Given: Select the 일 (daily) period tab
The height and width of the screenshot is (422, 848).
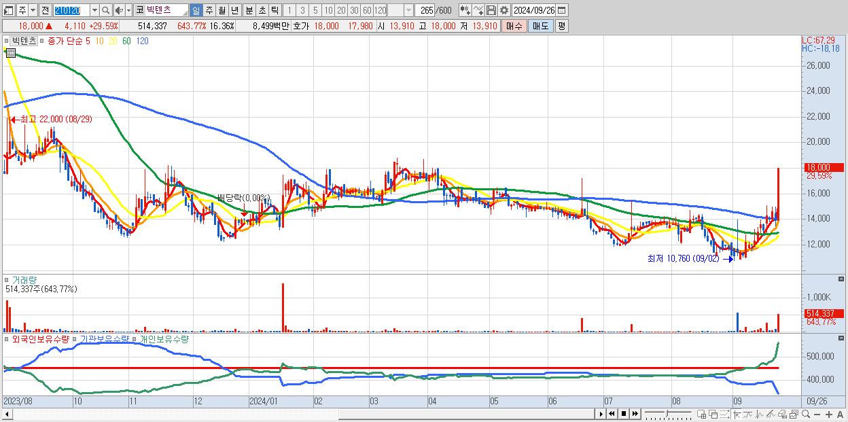Looking at the screenshot, I should pyautogui.click(x=196, y=10).
